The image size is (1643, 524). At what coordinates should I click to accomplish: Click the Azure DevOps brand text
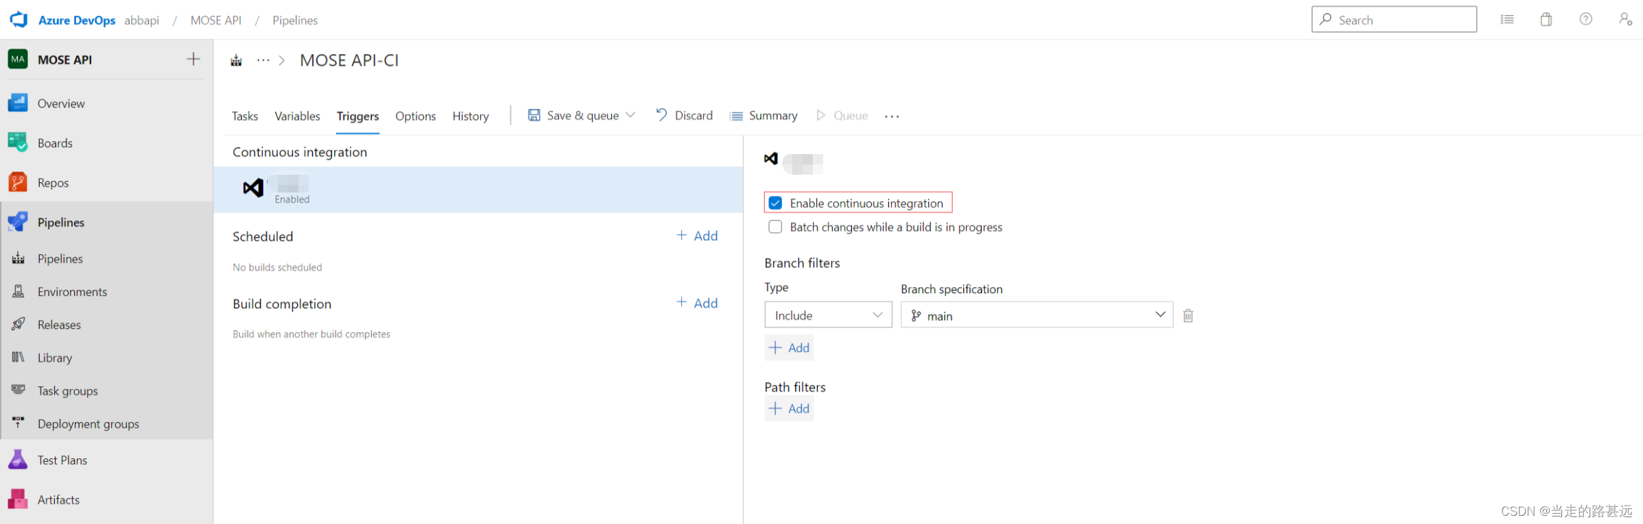pos(77,21)
